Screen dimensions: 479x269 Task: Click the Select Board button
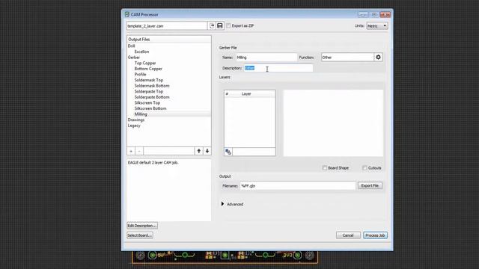140,235
